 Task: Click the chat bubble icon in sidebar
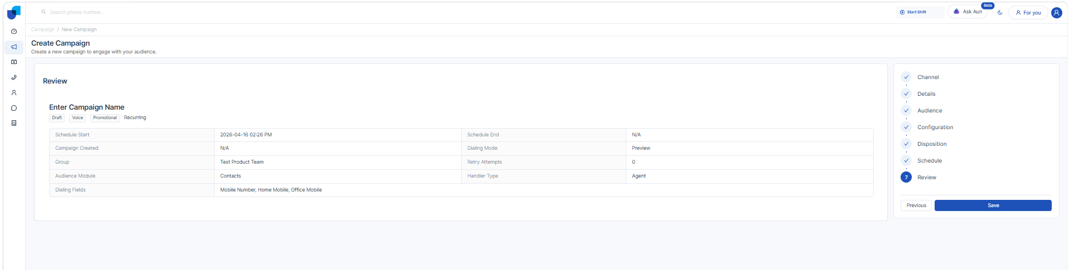point(14,108)
